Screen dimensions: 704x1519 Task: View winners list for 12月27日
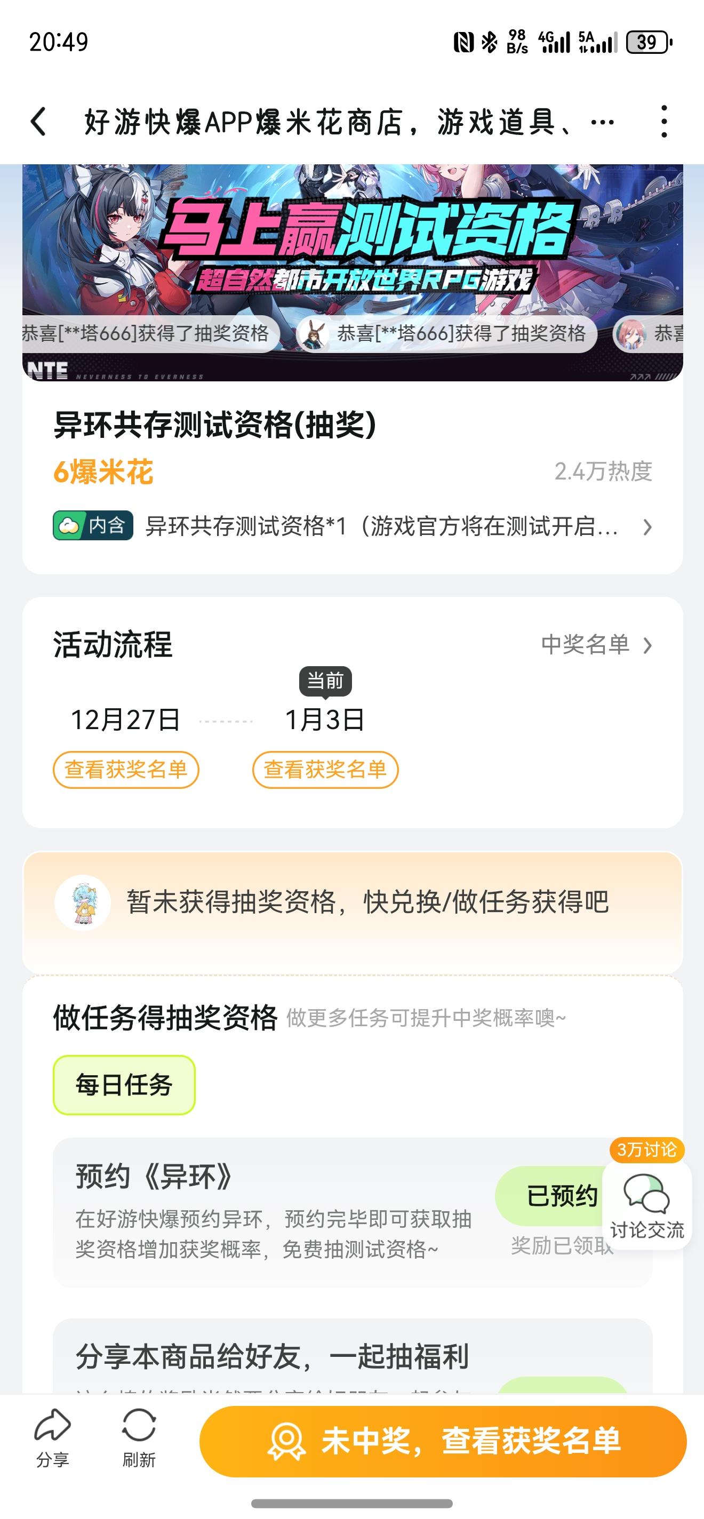[x=125, y=770]
